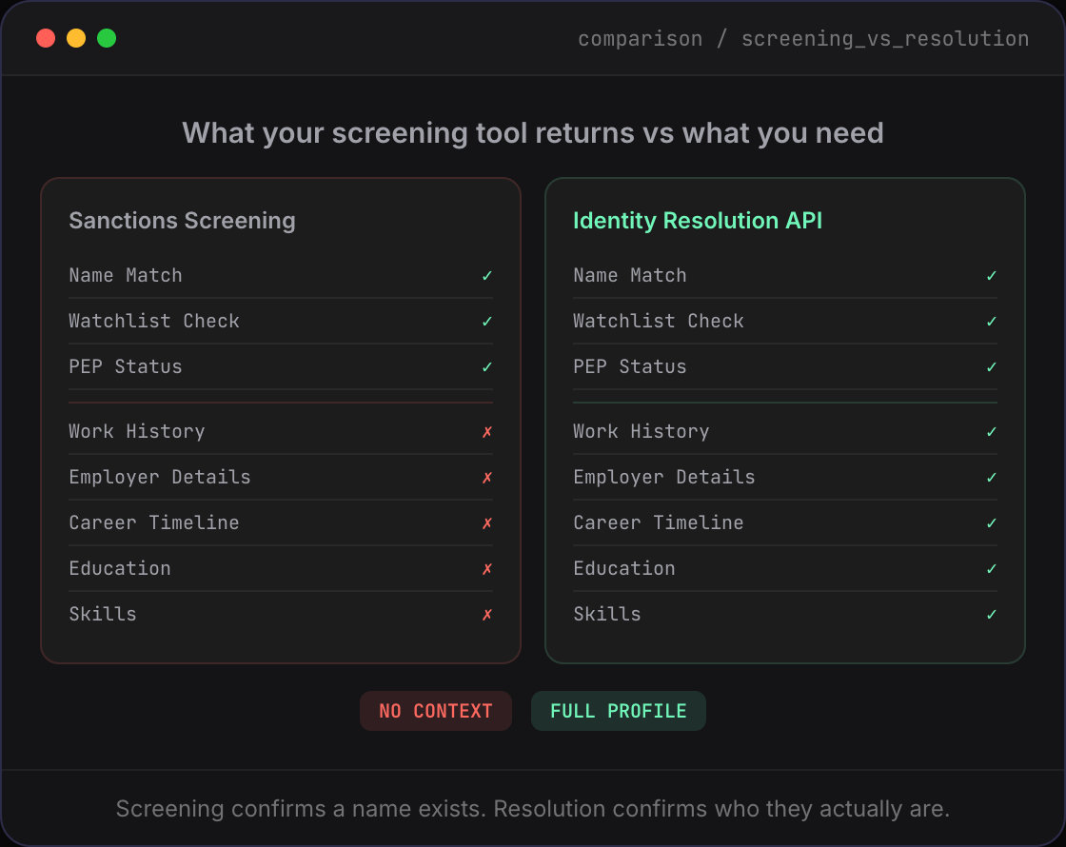Click the Sanctions Screening card heading
The height and width of the screenshot is (847, 1066).
click(x=182, y=220)
